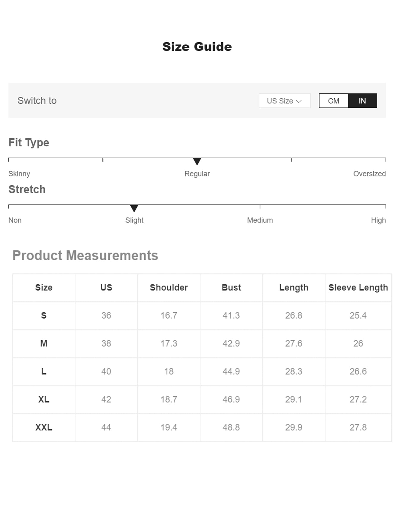The height and width of the screenshot is (531, 398).
Task: Click the Sleeve Length column header
Action: point(358,288)
